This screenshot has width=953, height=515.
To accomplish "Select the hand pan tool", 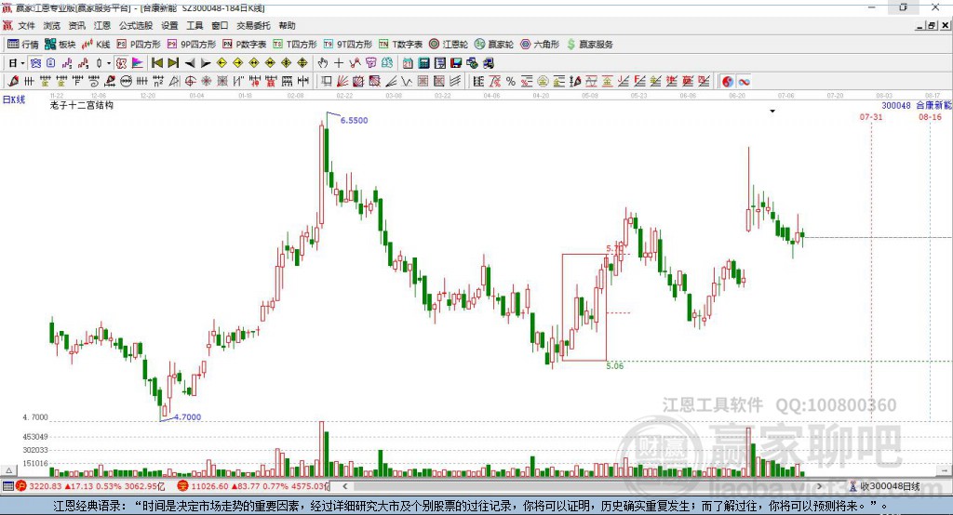I will [323, 63].
